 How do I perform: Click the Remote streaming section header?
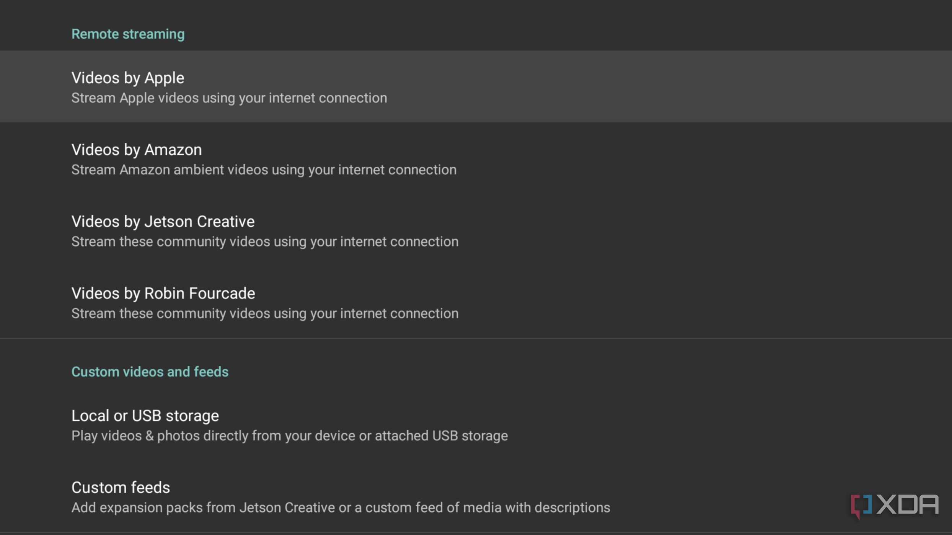click(x=128, y=34)
